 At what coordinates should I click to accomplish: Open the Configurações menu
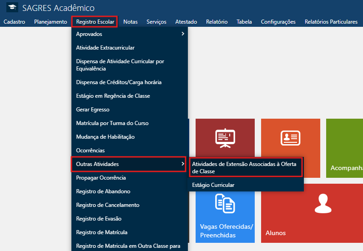278,22
